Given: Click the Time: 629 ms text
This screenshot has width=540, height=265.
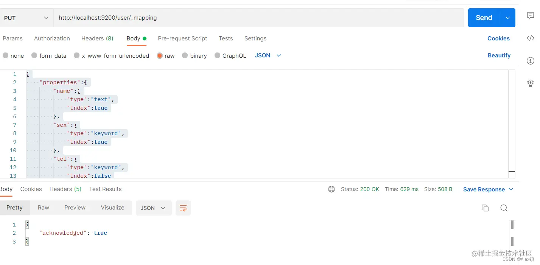Looking at the screenshot, I should click(x=401, y=189).
